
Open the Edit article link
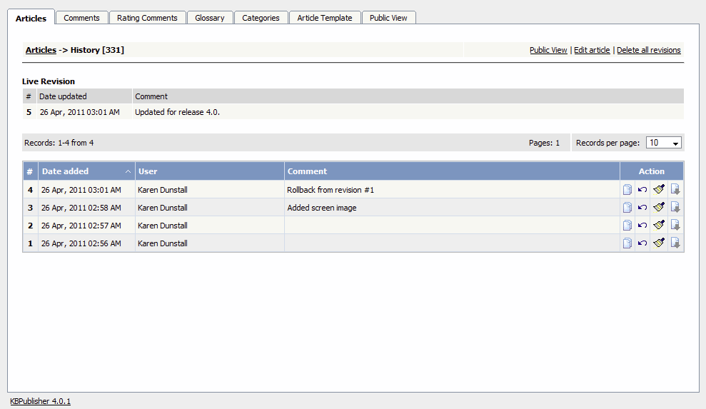[x=592, y=50]
